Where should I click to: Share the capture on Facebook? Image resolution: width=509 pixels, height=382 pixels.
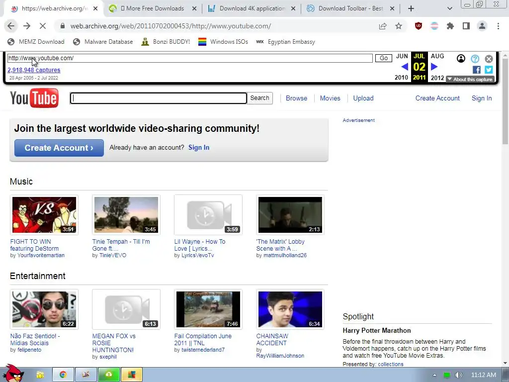(x=477, y=70)
